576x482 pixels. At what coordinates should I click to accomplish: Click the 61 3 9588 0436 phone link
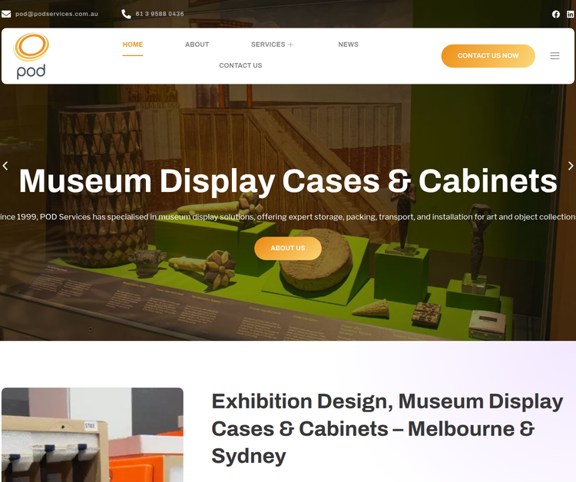click(x=160, y=14)
